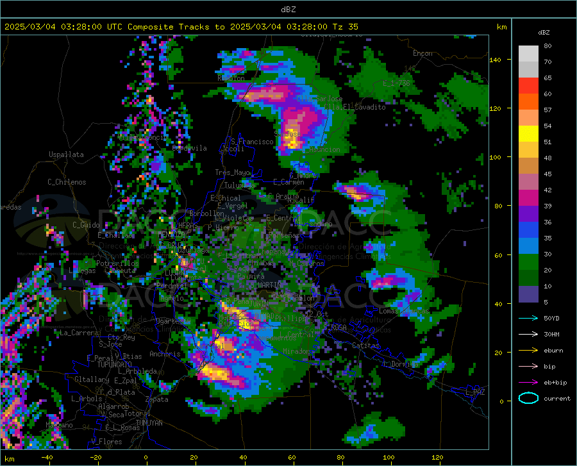Click the Encon place label

[x=422, y=53]
